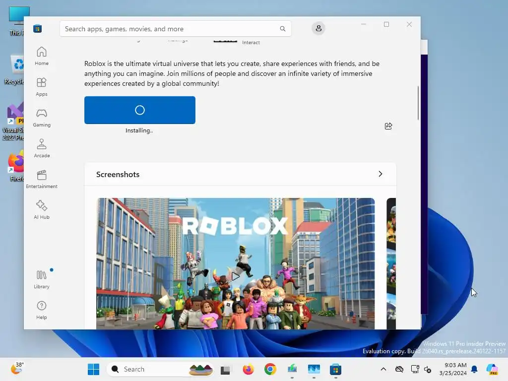Open the notification bell
Screen dimensions: 508x381
(474, 369)
